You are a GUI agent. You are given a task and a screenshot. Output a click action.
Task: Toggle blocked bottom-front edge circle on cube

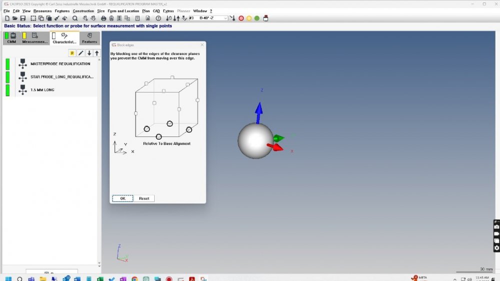(x=159, y=136)
